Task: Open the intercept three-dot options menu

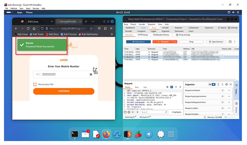Action: [235, 42]
